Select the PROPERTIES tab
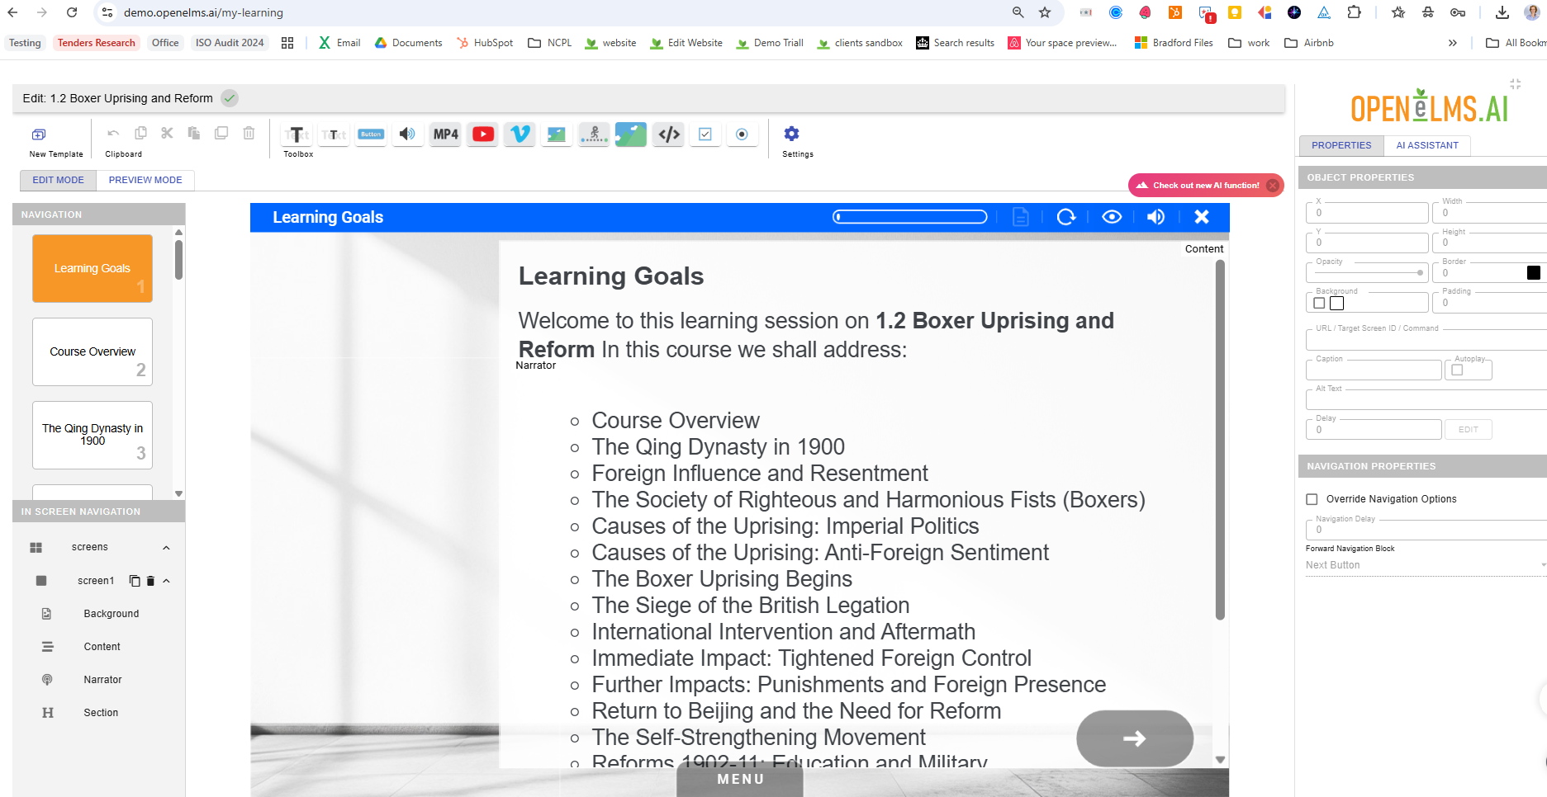 click(1341, 145)
